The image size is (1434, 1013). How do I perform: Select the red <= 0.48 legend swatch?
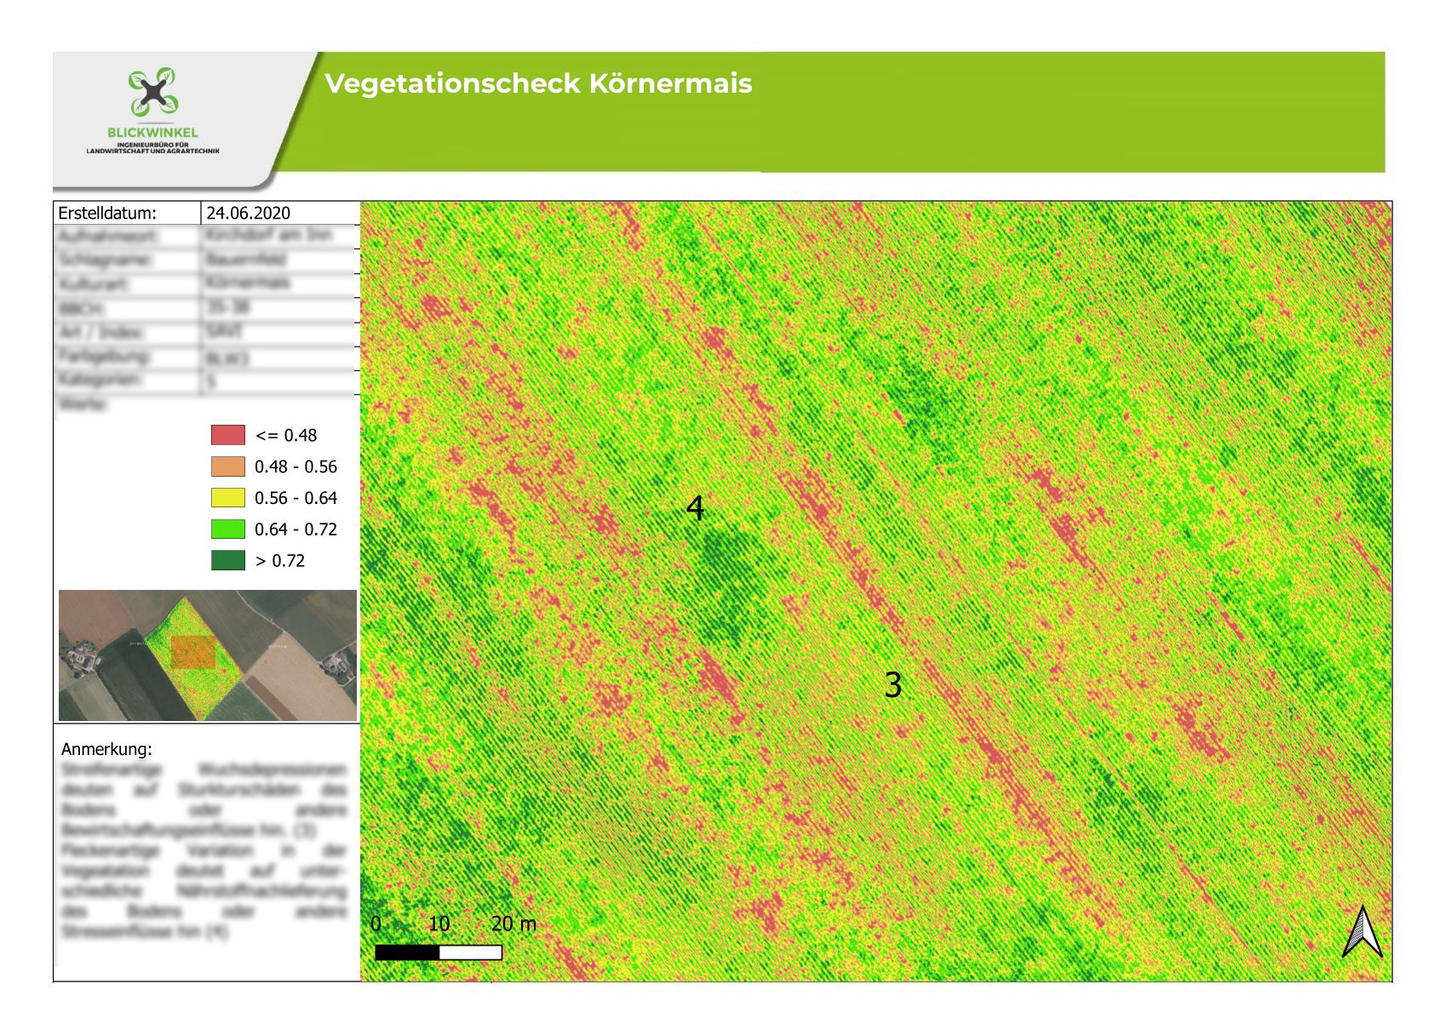[227, 436]
